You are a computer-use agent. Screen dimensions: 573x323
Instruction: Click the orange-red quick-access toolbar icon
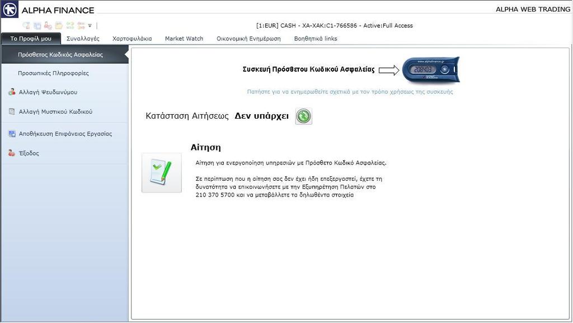(81, 26)
